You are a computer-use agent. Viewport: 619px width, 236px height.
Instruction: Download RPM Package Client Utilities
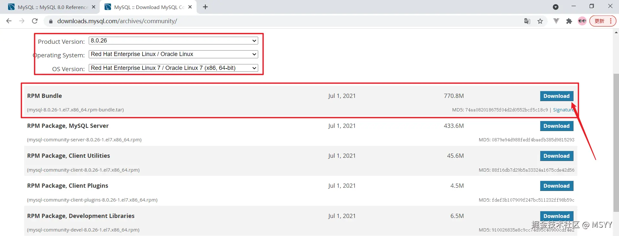pyautogui.click(x=556, y=156)
